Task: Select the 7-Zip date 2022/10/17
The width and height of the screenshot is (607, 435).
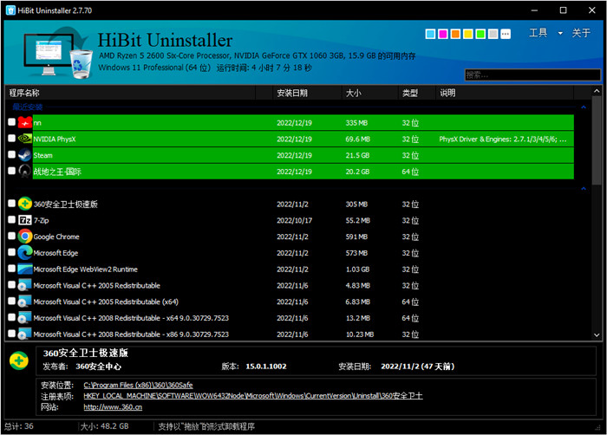Action: [x=294, y=220]
